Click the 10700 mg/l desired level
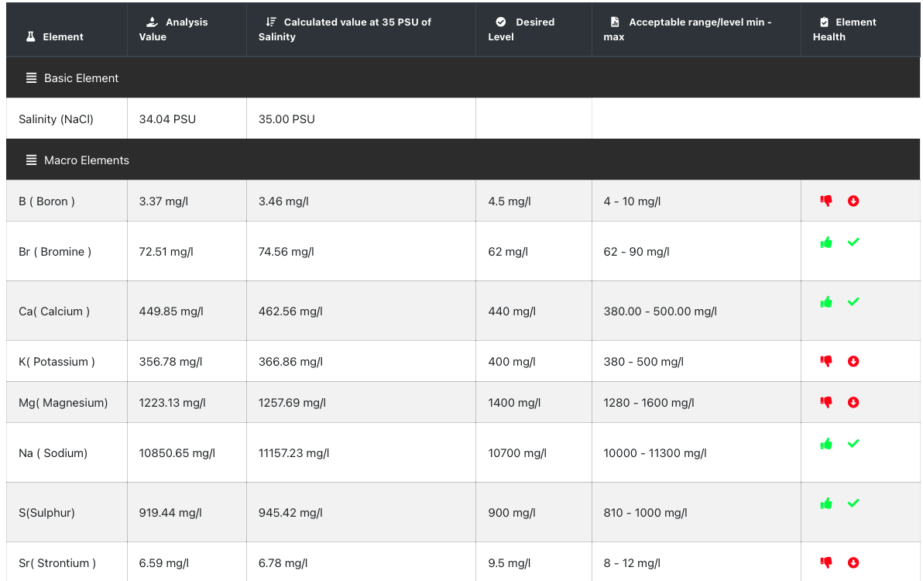The height and width of the screenshot is (581, 923). click(516, 452)
